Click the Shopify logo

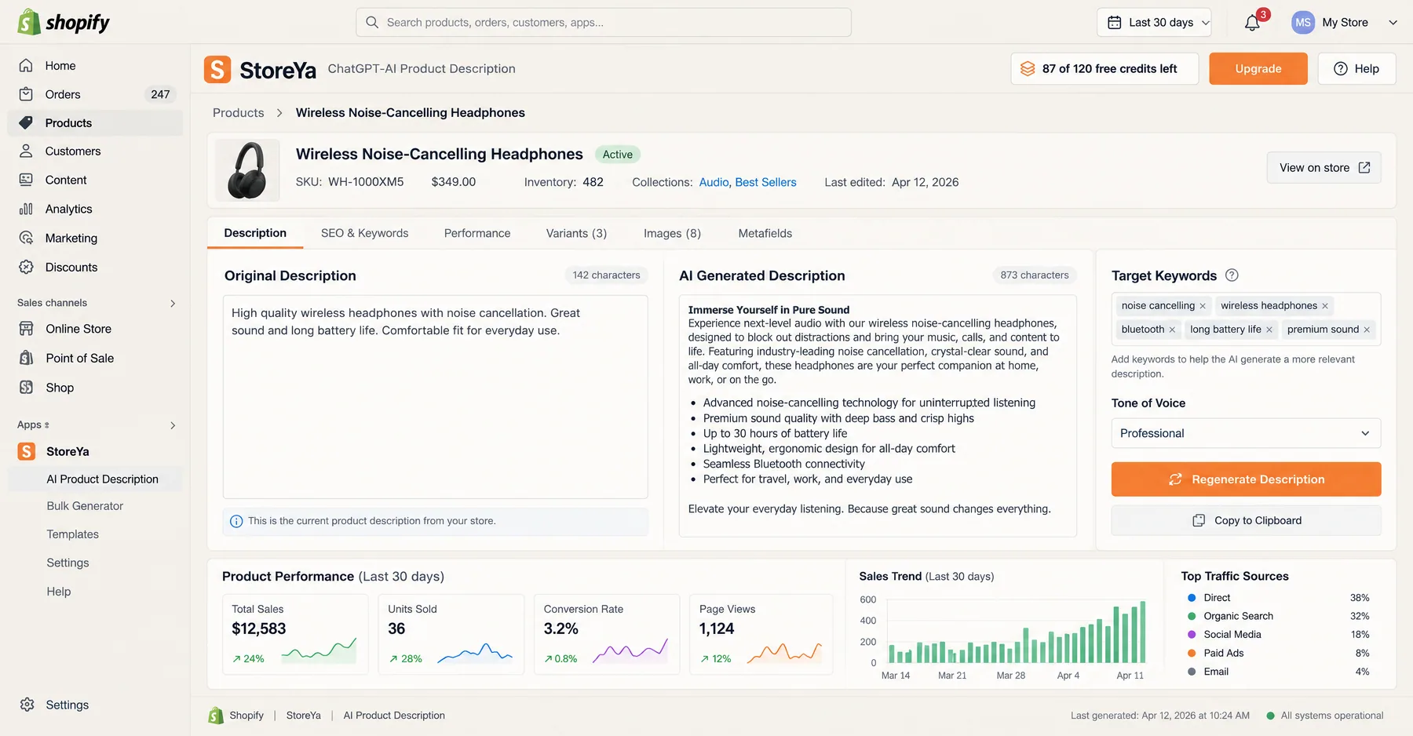pos(64,22)
